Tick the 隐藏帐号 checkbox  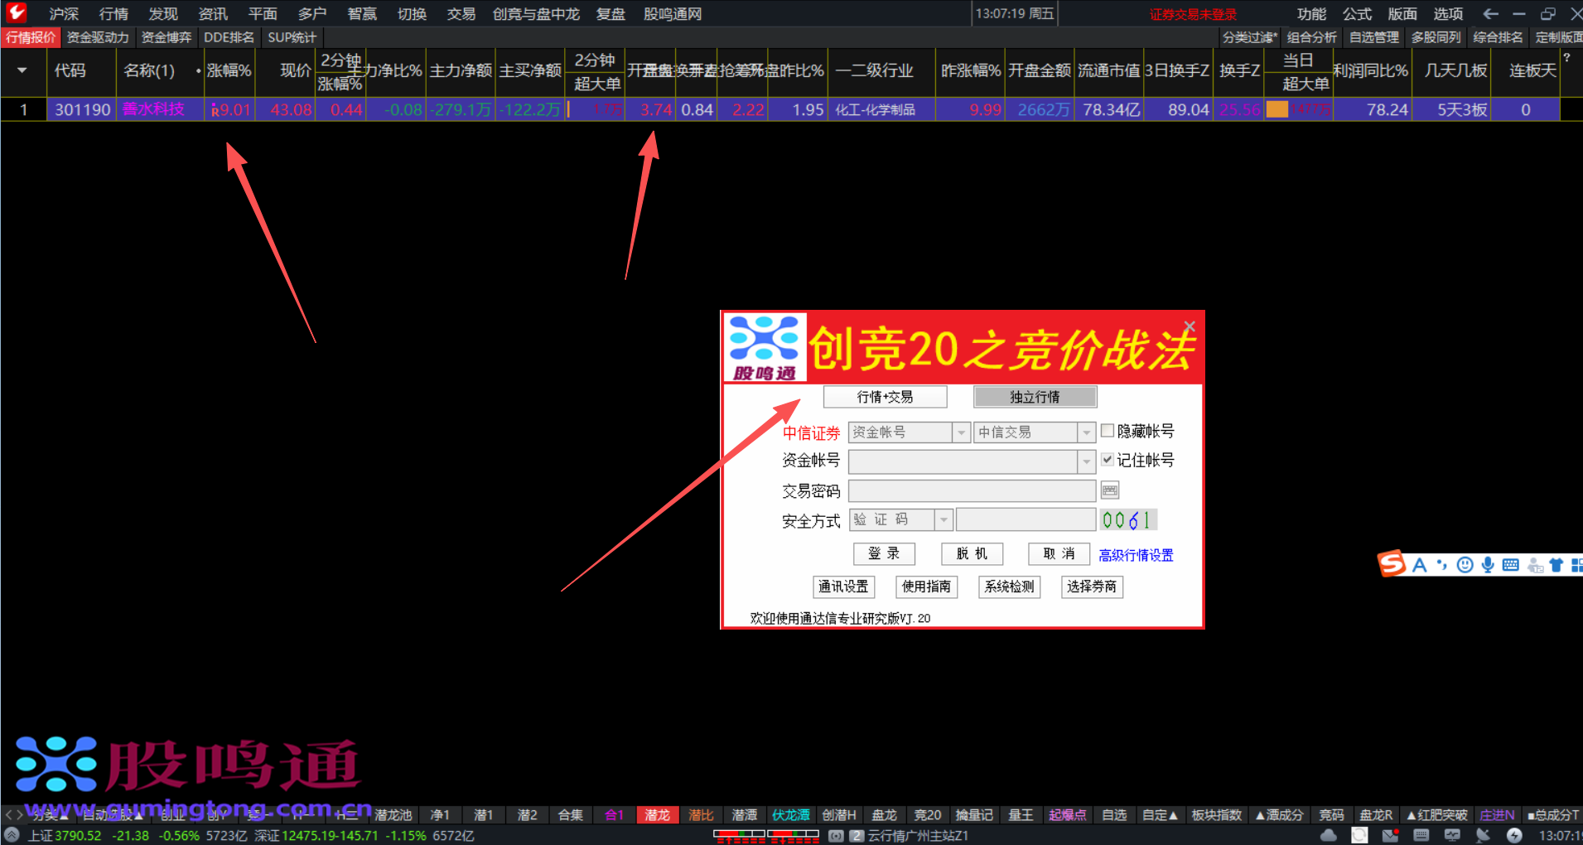1108,430
